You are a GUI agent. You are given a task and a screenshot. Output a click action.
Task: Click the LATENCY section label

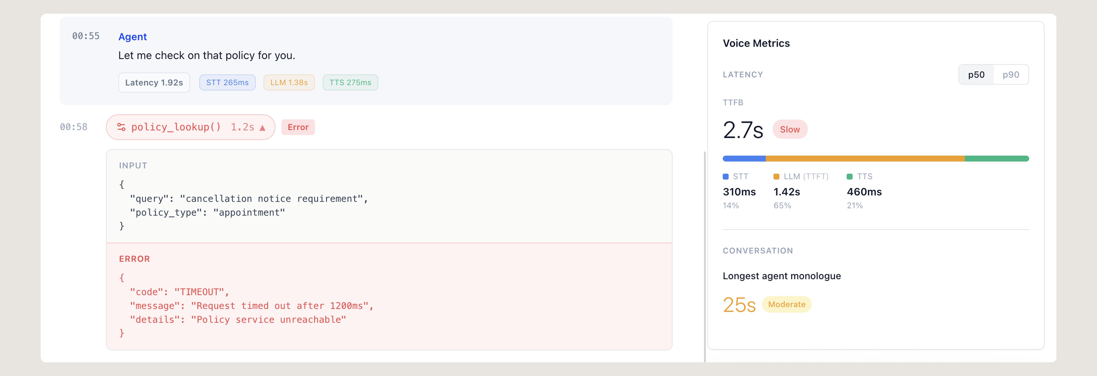click(x=743, y=75)
